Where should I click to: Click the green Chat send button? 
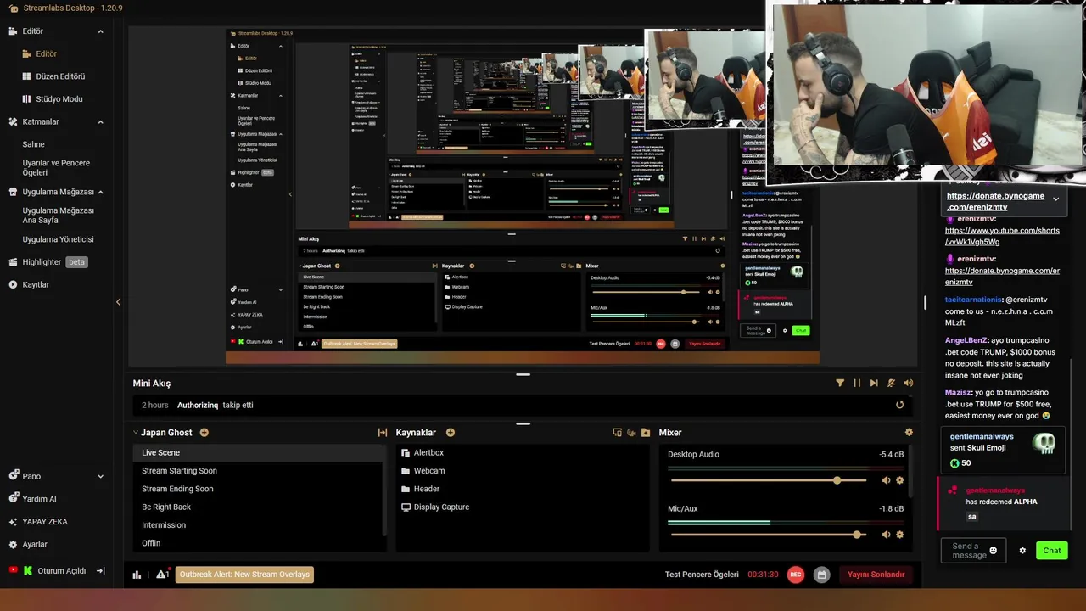click(x=1052, y=551)
